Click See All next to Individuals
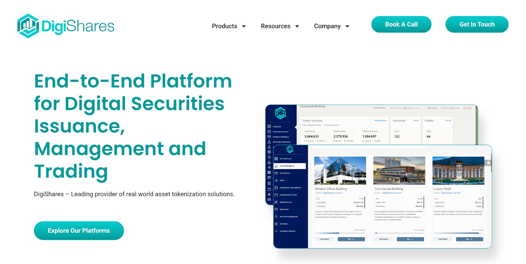Viewport: 526px width, 264px height. click(416, 121)
